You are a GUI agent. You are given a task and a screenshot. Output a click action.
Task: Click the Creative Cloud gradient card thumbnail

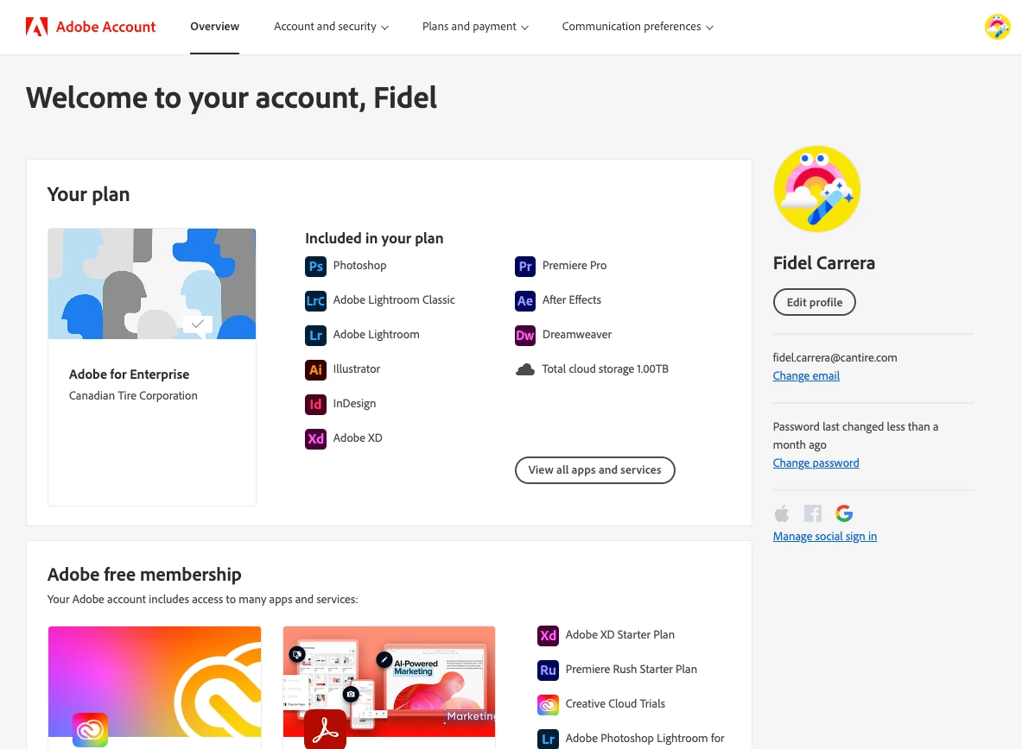coord(155,682)
